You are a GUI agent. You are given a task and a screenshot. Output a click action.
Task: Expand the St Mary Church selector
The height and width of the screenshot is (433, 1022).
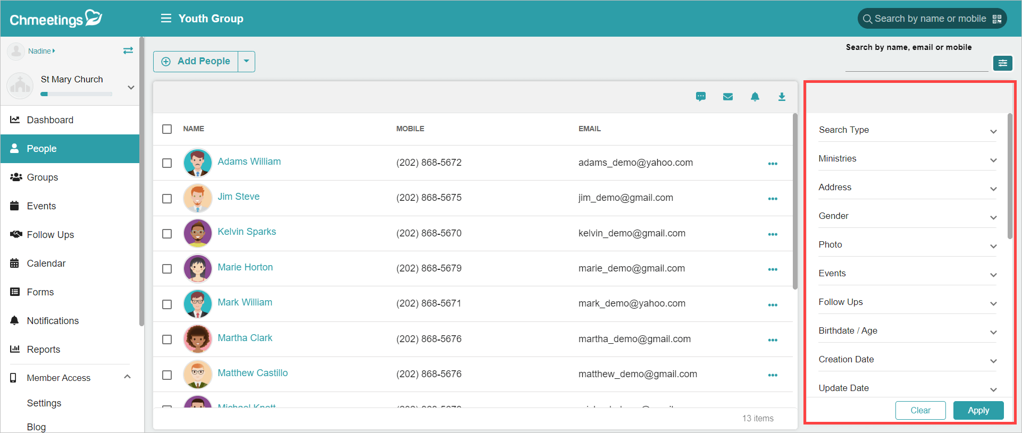pos(131,87)
